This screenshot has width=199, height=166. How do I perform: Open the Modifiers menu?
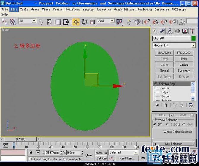tap(72, 10)
